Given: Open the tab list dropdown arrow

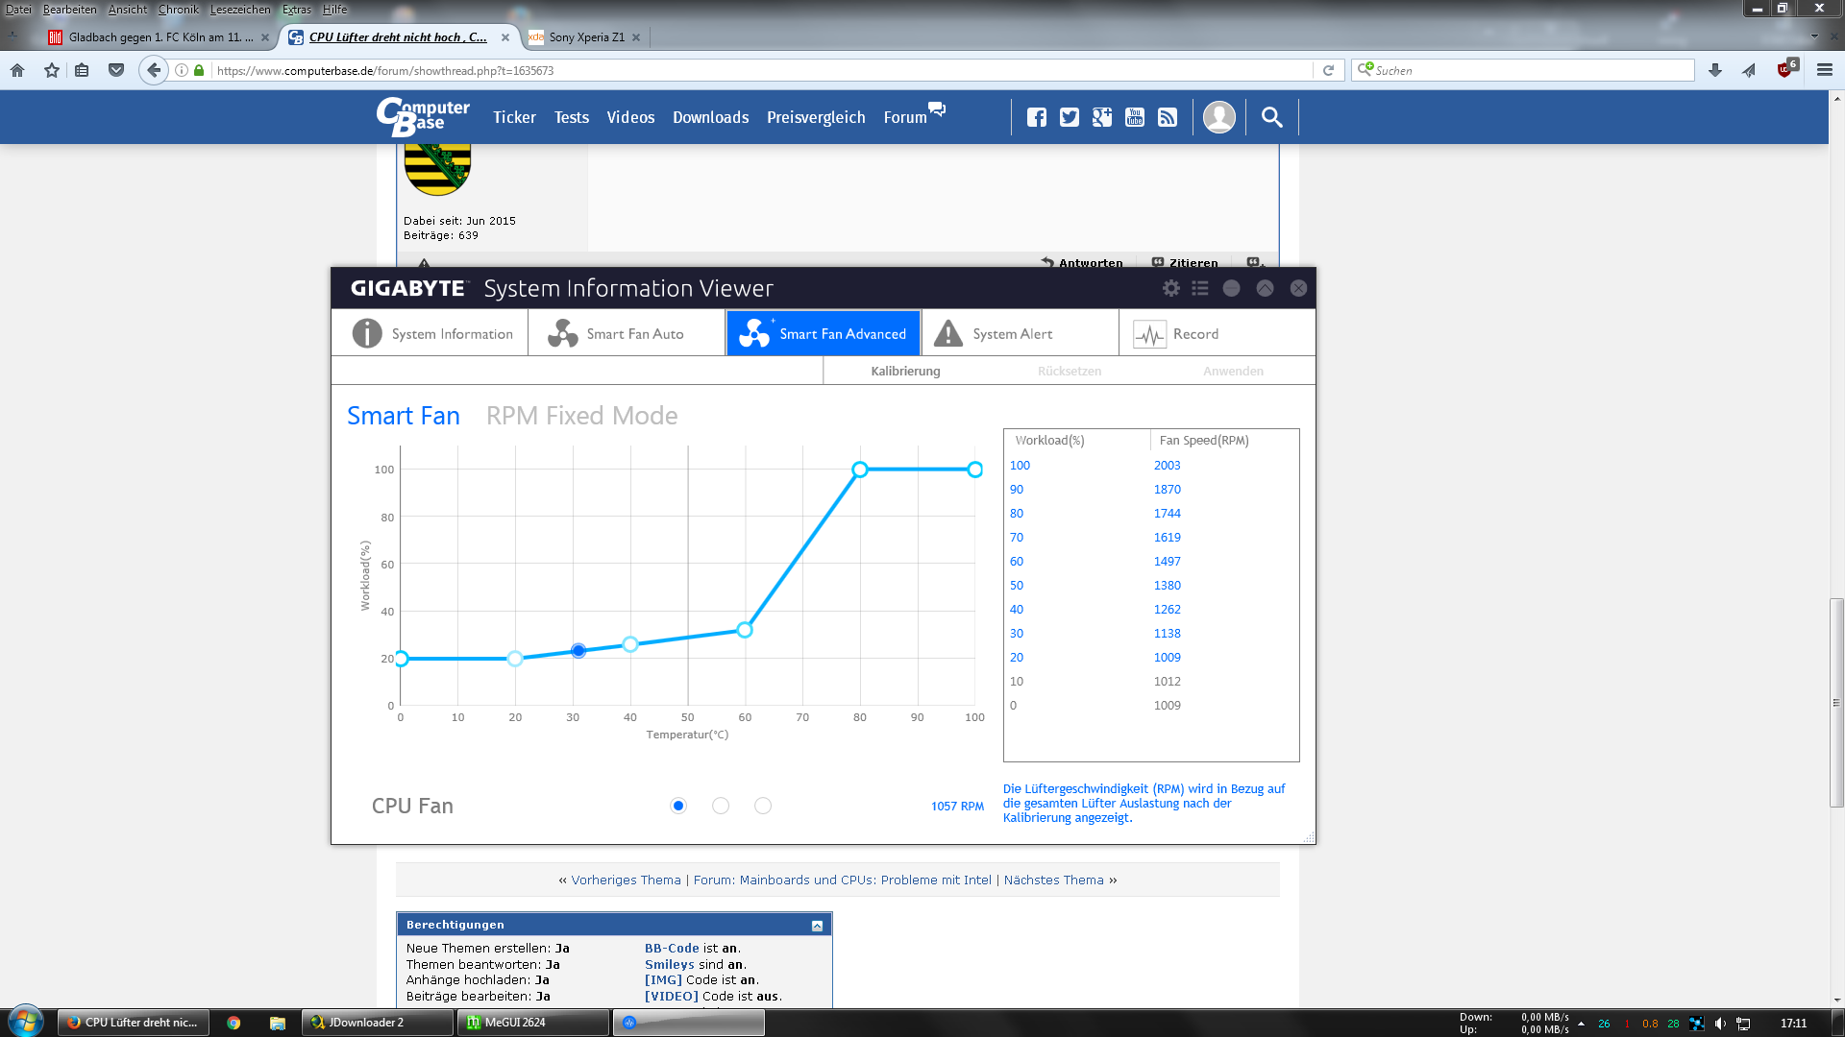Looking at the screenshot, I should click(1814, 36).
